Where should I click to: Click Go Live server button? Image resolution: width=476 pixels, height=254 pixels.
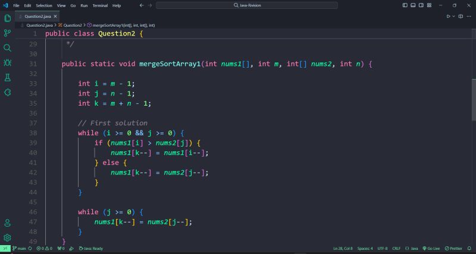pyautogui.click(x=431, y=249)
